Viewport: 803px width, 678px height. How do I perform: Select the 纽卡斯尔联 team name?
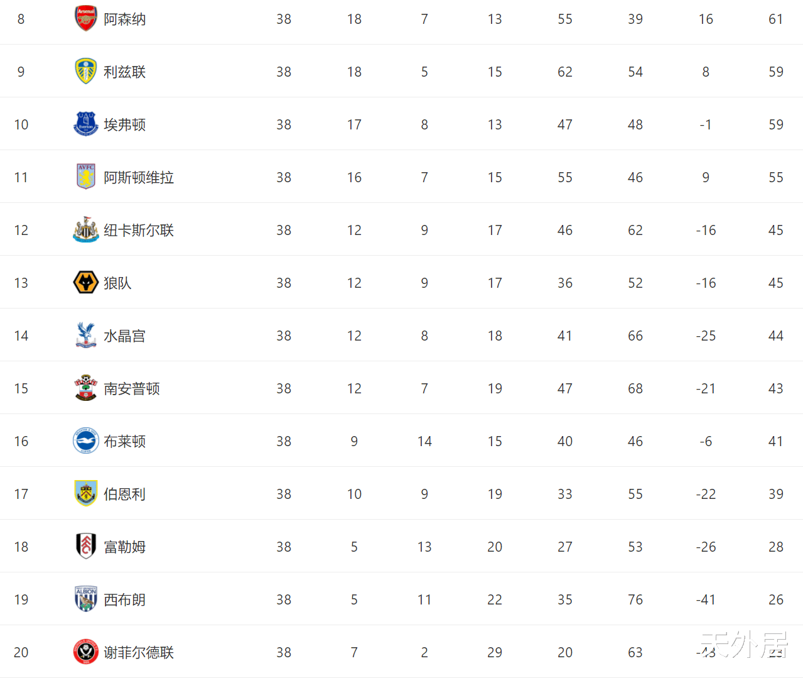[x=139, y=231]
